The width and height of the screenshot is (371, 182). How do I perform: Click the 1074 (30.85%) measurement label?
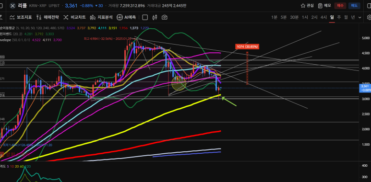point(247,46)
